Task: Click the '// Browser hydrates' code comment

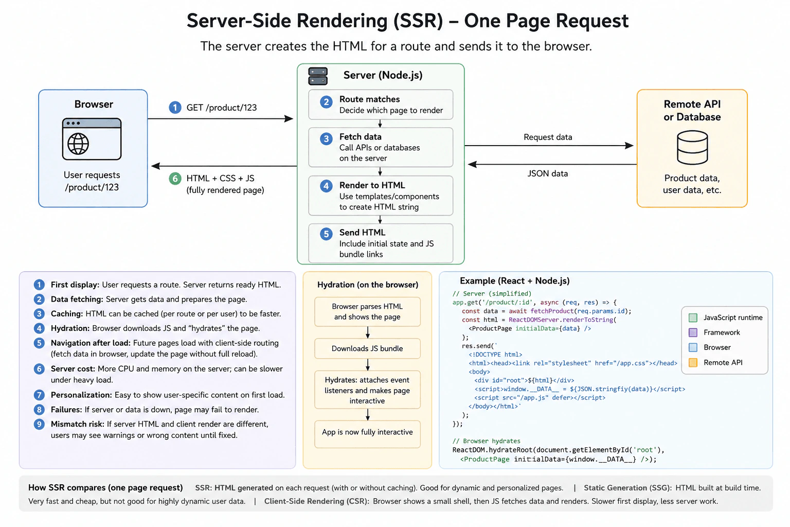Action: point(487,441)
